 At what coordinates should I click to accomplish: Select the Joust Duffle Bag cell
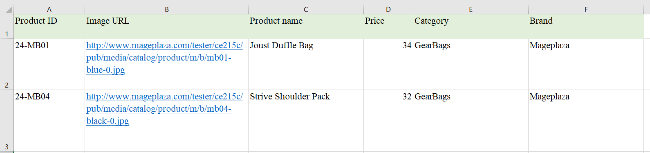306,64
